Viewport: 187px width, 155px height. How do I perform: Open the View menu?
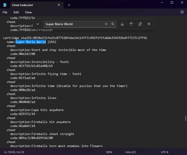coord(28,12)
